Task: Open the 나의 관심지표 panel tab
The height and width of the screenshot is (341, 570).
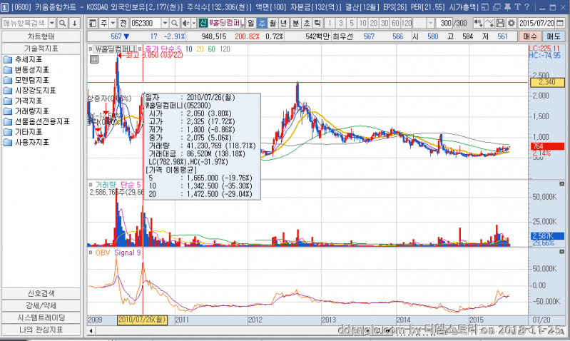Action: 41,330
